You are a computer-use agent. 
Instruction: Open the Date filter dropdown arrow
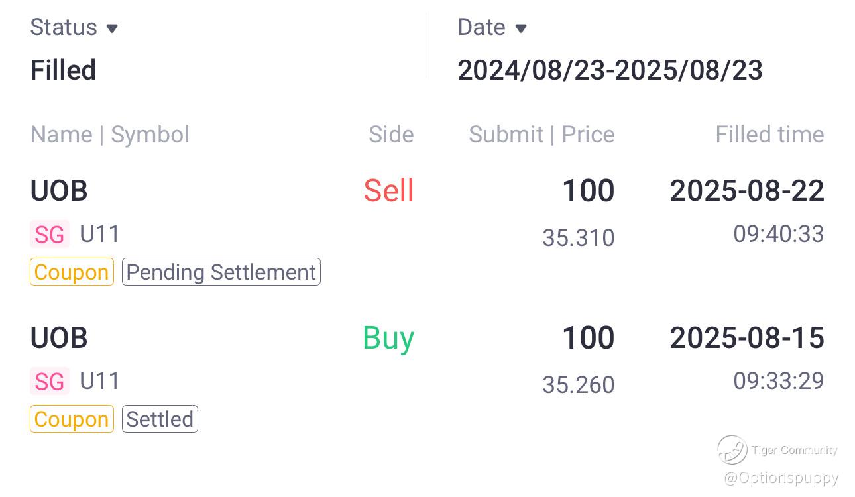(521, 28)
